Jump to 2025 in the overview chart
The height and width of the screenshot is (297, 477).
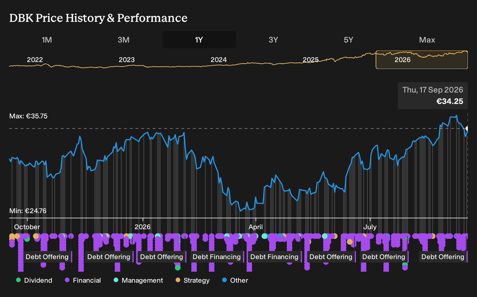[x=311, y=60]
